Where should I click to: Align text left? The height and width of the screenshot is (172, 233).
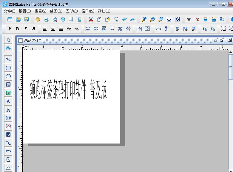44,29
